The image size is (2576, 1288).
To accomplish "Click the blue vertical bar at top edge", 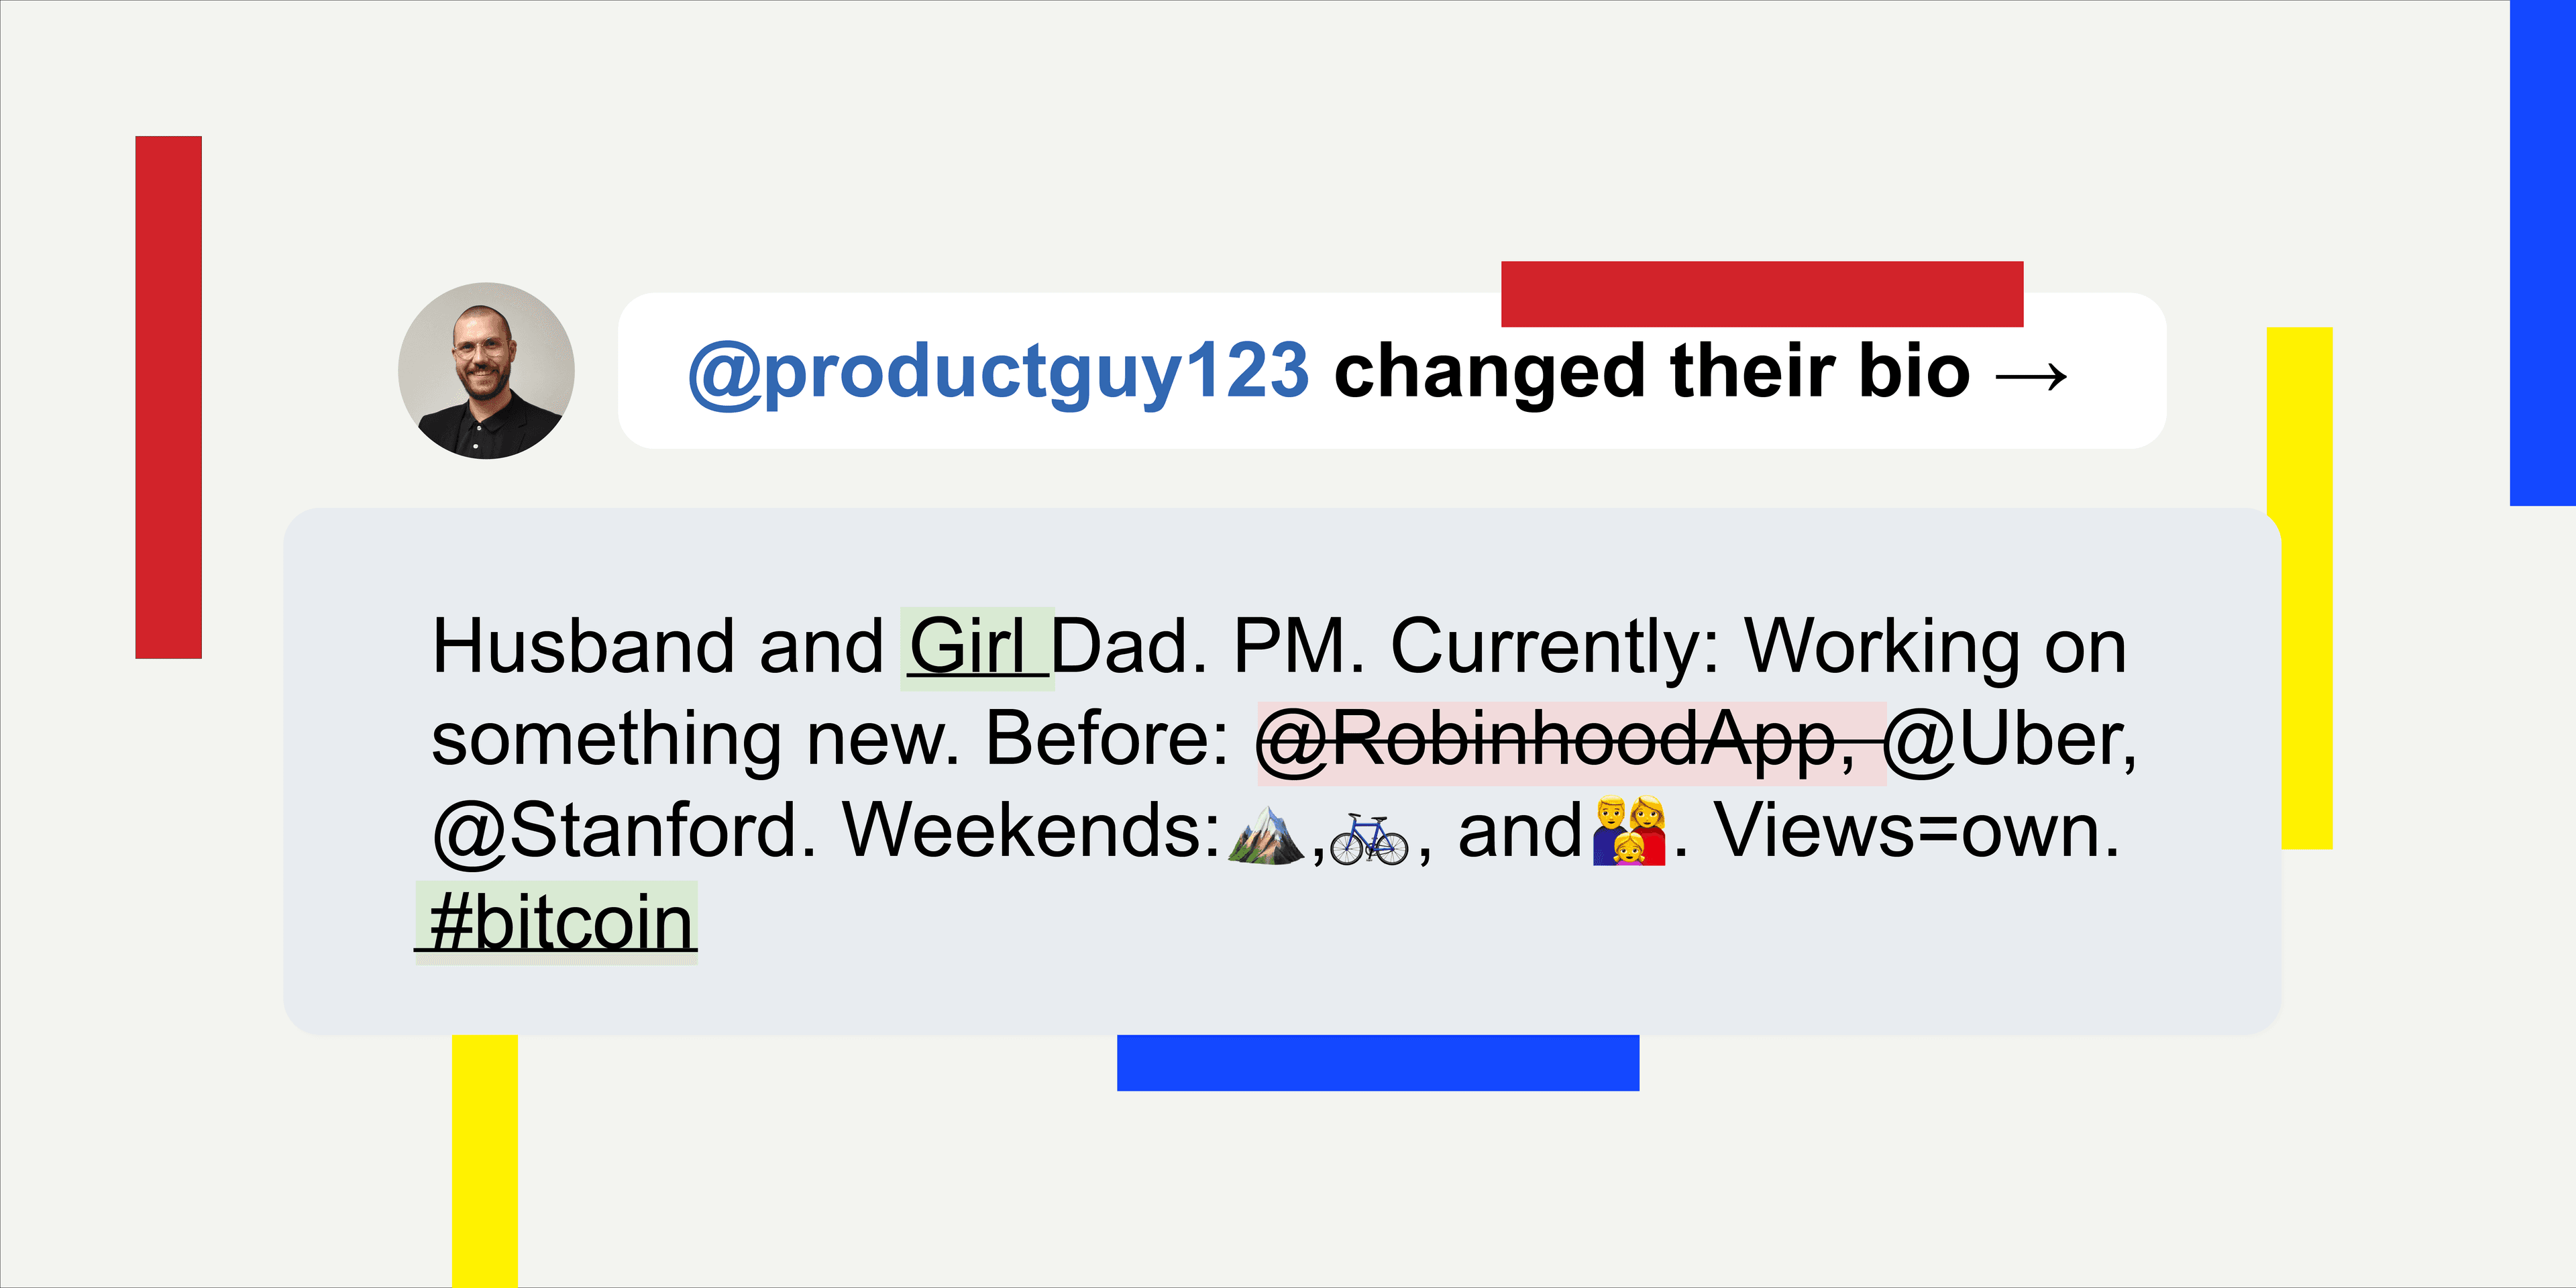I will [x=2543, y=253].
